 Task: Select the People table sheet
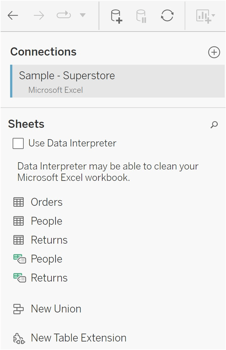pos(46,221)
